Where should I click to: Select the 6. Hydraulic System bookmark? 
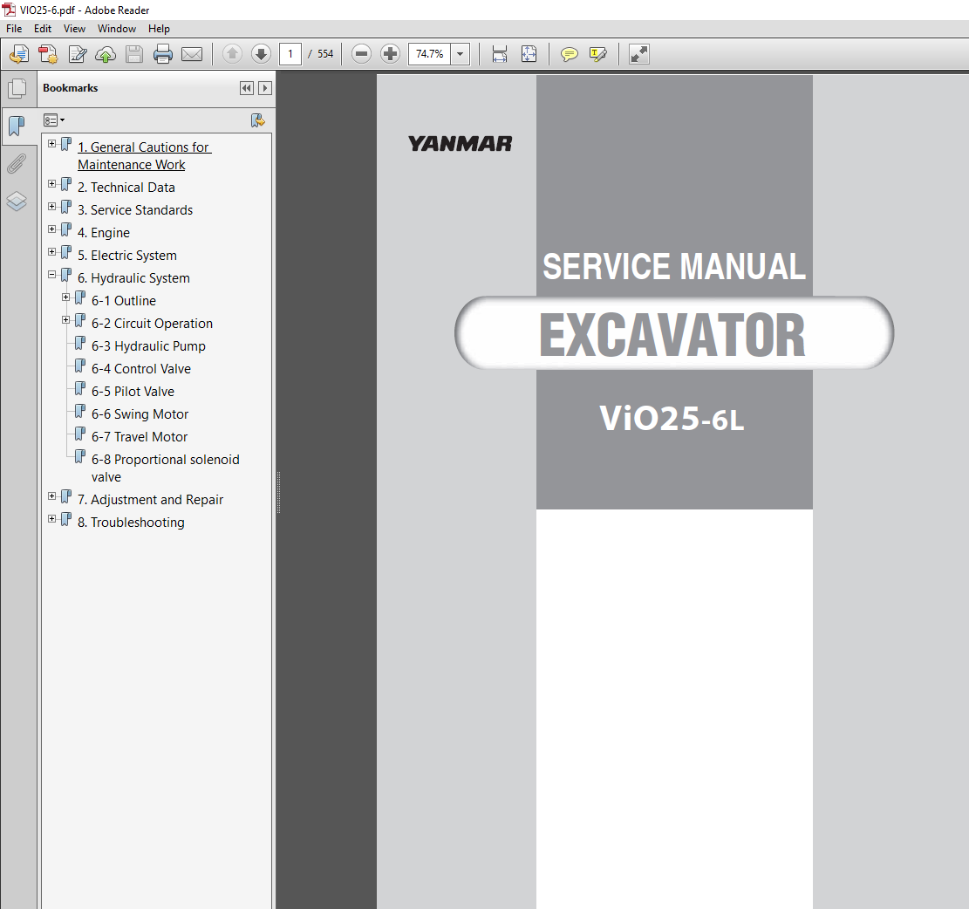tap(133, 278)
